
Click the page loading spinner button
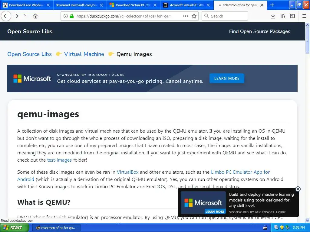(x=25, y=15)
